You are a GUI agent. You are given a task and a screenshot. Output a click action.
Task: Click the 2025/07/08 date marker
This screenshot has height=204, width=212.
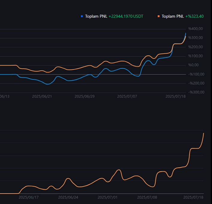[x=147, y=197]
